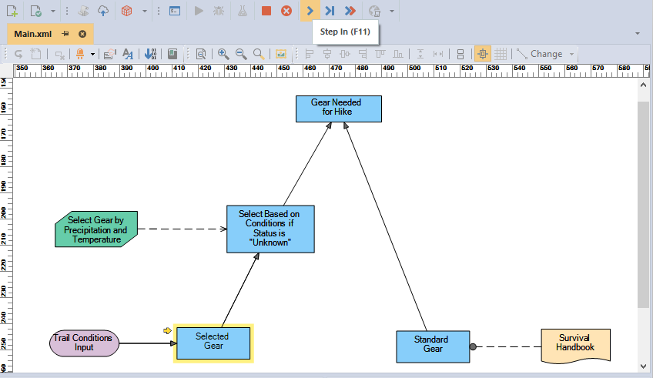Click the debug bug icon

pyautogui.click(x=219, y=11)
